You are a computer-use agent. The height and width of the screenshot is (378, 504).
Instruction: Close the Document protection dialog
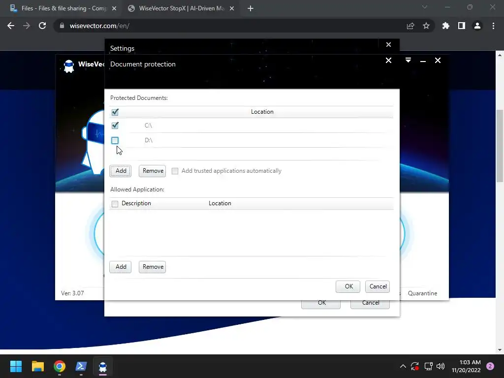click(388, 61)
